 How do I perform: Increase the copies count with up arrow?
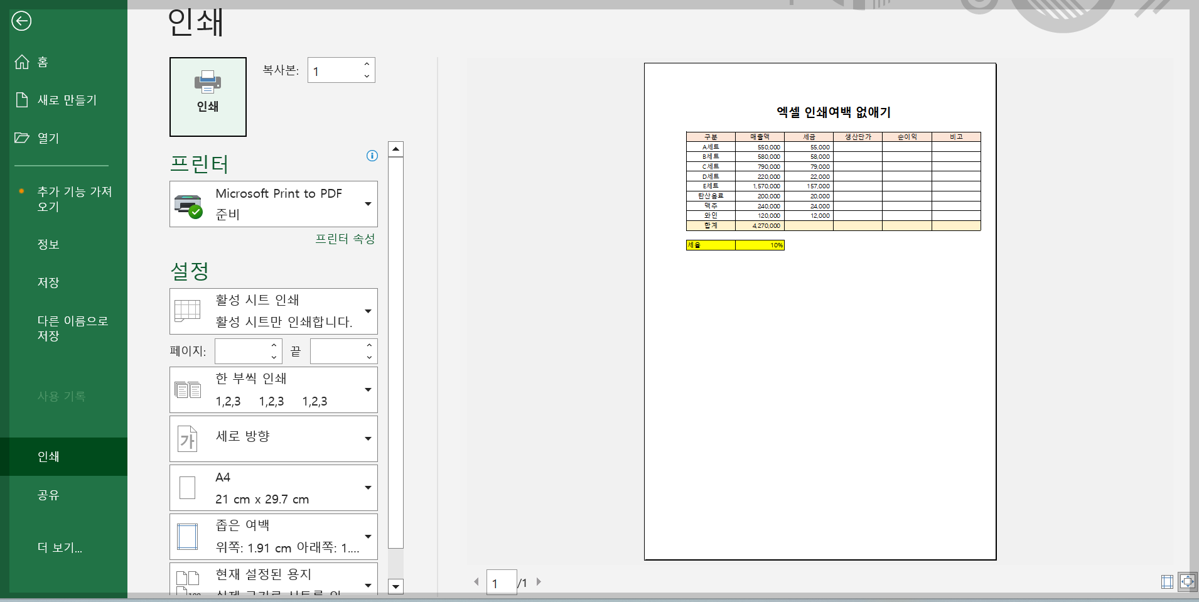[x=367, y=64]
